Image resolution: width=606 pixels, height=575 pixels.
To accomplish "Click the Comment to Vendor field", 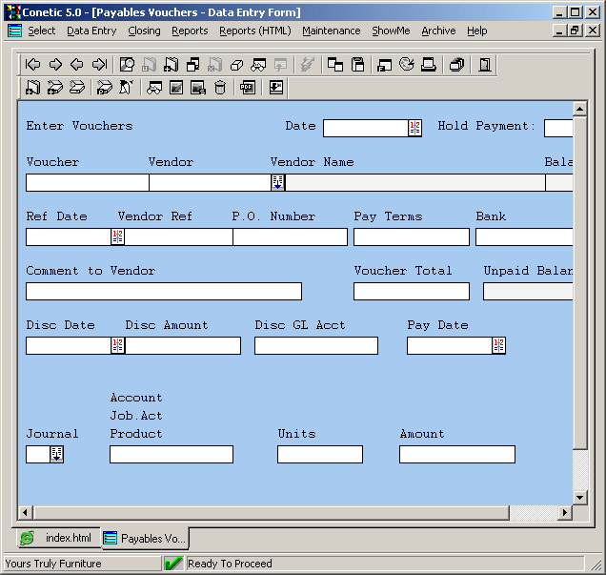I will (x=163, y=291).
